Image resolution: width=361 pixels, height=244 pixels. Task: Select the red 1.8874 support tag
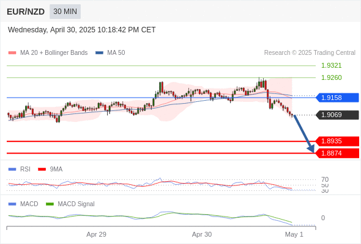pos(337,153)
